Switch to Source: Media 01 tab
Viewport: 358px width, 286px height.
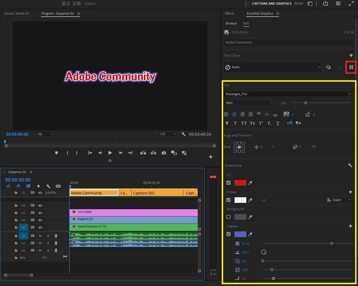pos(16,13)
